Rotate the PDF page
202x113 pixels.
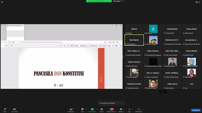pyautogui.click(x=64, y=46)
